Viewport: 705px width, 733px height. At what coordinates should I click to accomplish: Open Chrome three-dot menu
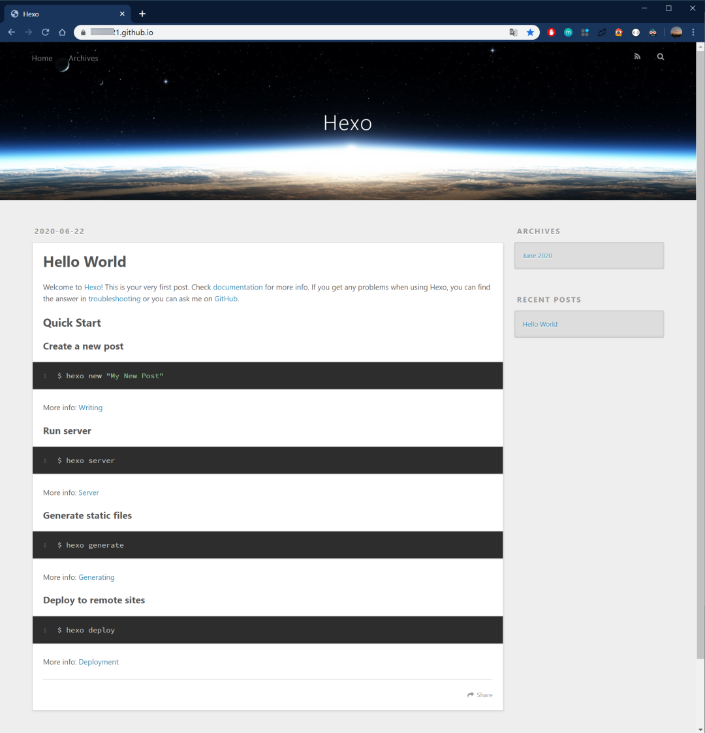coord(693,32)
